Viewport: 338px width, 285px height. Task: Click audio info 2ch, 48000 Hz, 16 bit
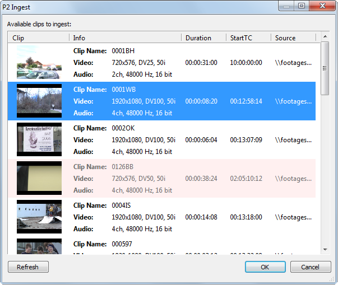[142, 74]
